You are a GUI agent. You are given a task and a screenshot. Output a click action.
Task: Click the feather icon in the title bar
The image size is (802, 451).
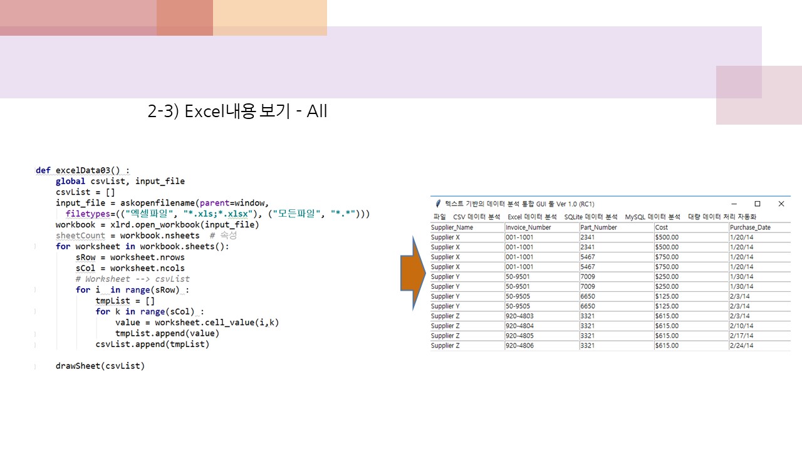click(438, 204)
